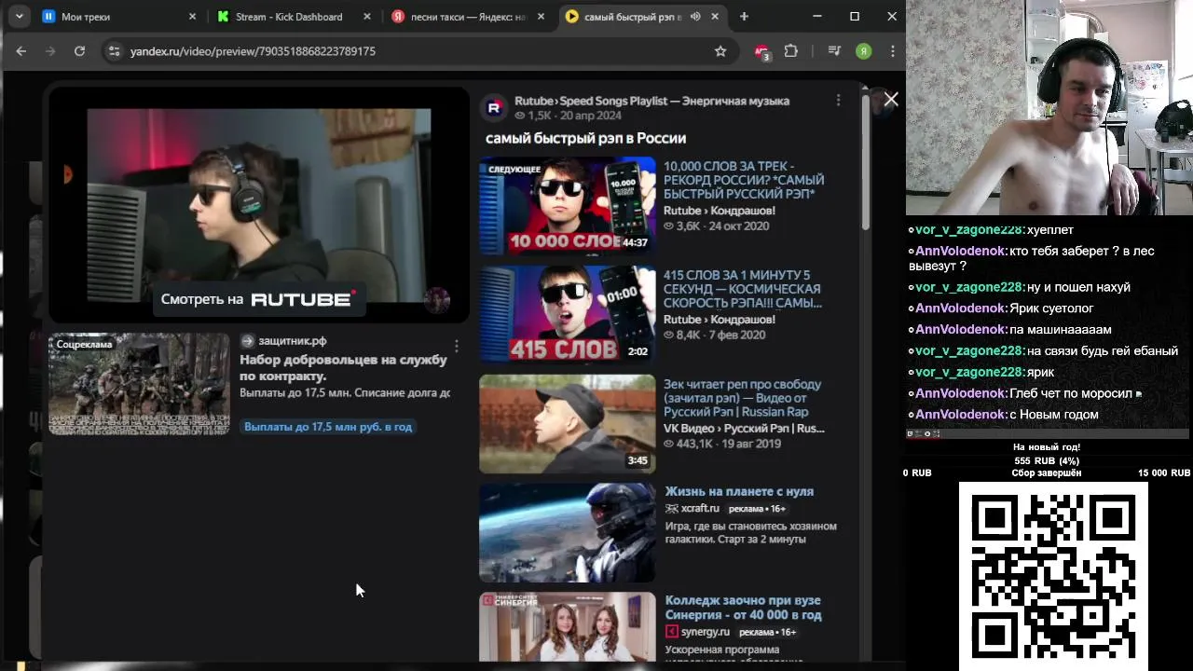Viewport: 1193px width, 671px height.
Task: Click xcraft.ru ad thumbnail
Action: (567, 532)
